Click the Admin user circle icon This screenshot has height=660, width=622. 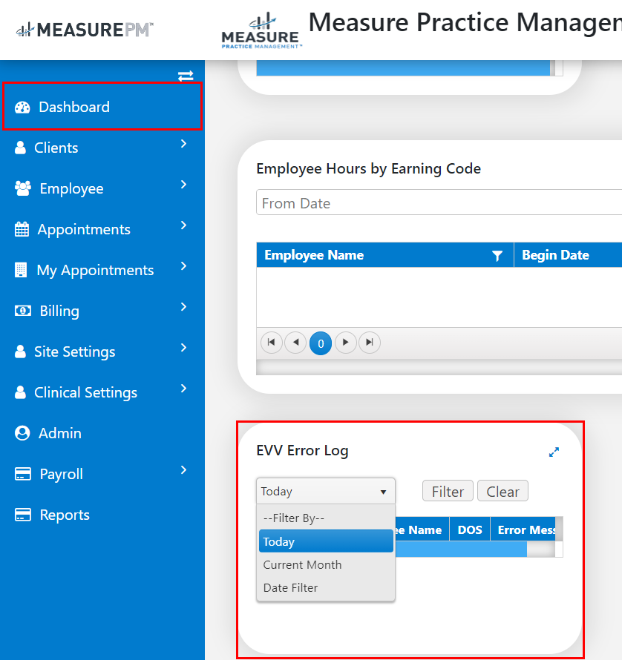pyautogui.click(x=22, y=432)
